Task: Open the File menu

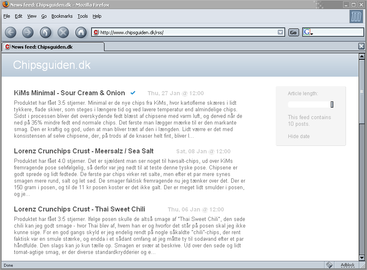Action: pos(7,16)
